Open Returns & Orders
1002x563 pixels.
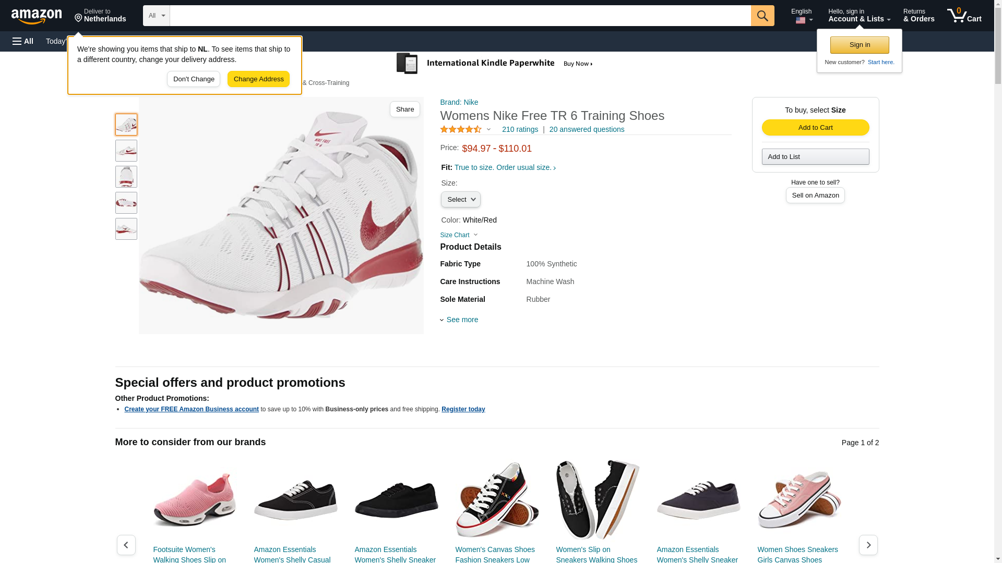pyautogui.click(x=918, y=16)
